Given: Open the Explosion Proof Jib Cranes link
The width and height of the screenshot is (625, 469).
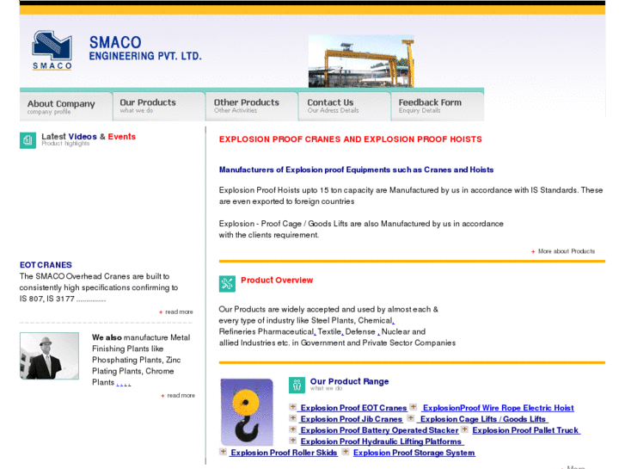Looking at the screenshot, I should click(x=350, y=419).
